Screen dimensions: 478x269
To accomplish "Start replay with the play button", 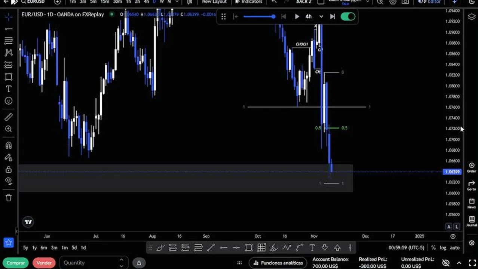I will coord(297,16).
